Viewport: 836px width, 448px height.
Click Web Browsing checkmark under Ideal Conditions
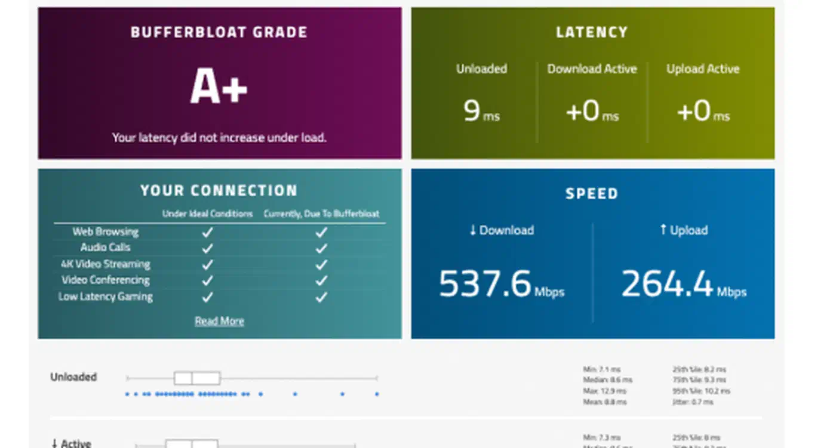[207, 232]
